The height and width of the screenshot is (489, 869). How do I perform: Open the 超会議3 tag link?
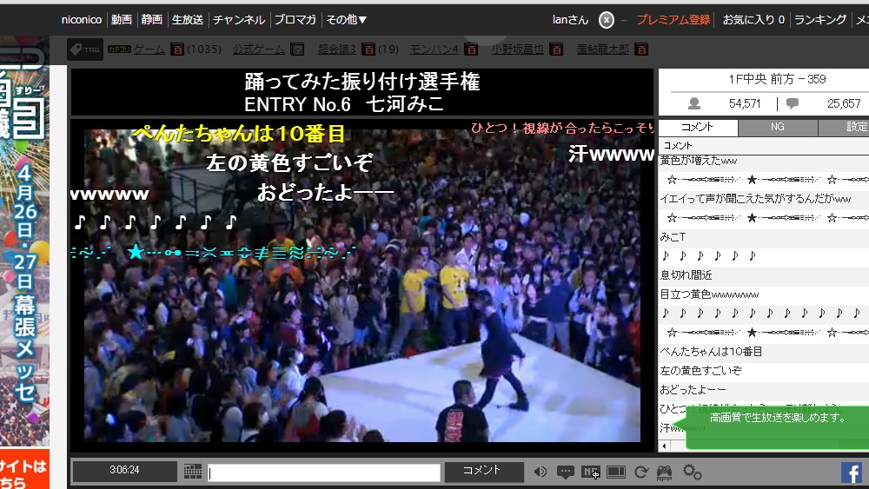click(x=337, y=50)
